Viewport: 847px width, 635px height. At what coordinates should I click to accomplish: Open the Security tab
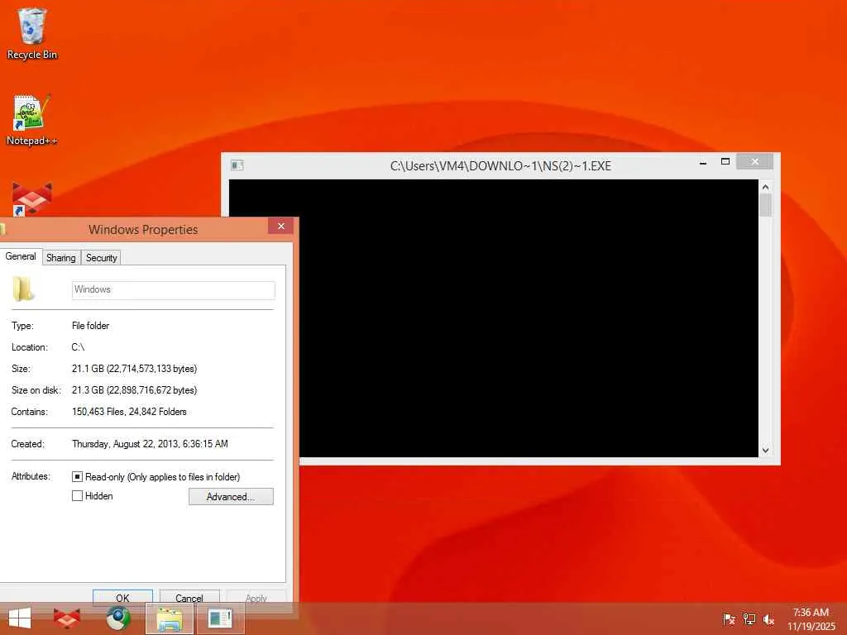pyautogui.click(x=101, y=258)
